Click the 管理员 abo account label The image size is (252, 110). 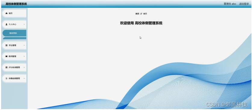tap(230, 4)
